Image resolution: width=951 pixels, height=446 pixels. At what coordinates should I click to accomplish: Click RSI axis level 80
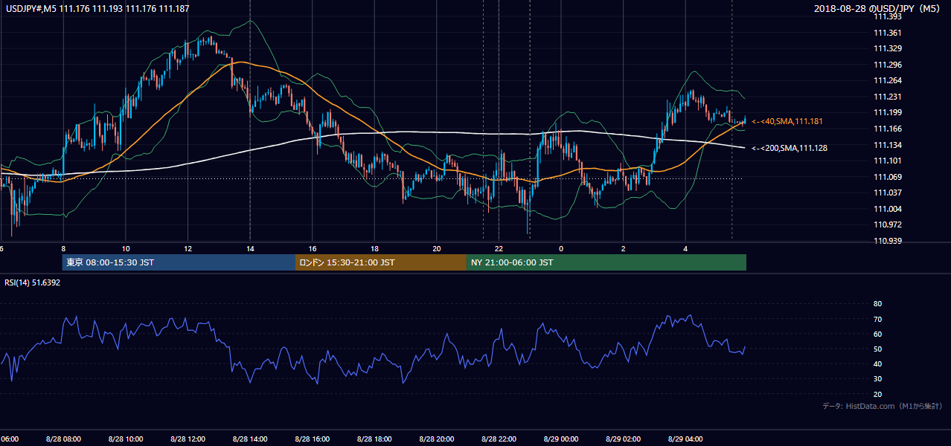877,304
